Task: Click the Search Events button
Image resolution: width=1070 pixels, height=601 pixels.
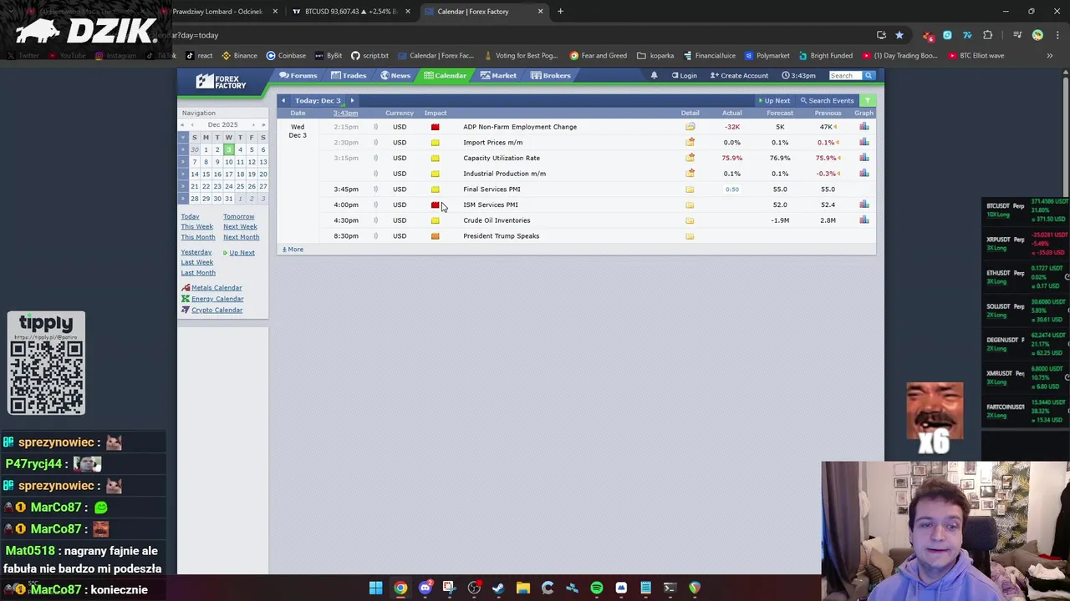Action: 827,101
